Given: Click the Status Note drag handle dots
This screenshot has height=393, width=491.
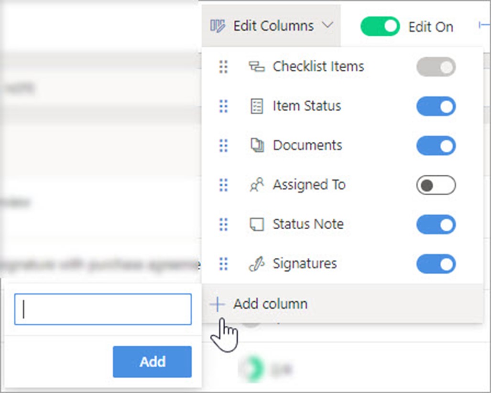Looking at the screenshot, I should [x=223, y=224].
